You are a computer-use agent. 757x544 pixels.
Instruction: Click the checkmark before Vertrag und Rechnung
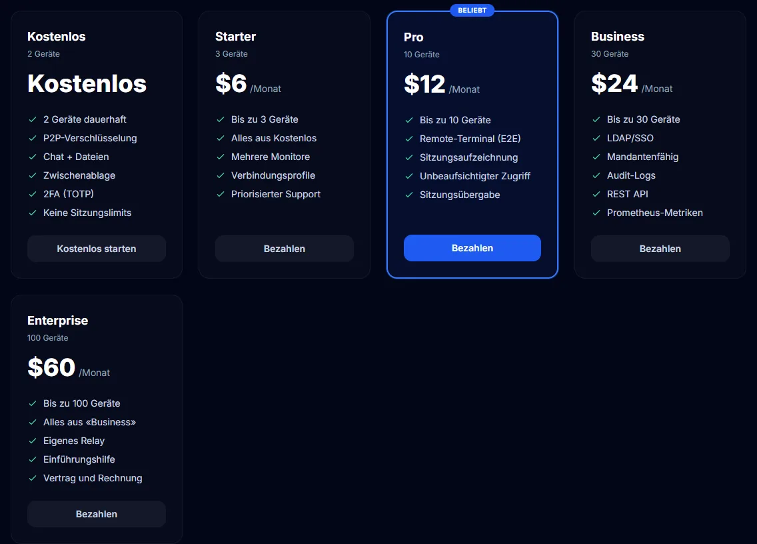point(33,478)
